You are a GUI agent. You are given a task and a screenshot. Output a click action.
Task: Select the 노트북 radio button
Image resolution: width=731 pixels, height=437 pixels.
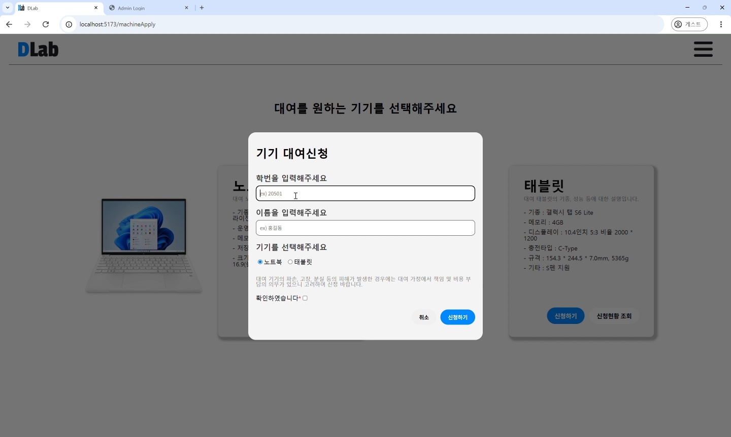click(x=260, y=262)
